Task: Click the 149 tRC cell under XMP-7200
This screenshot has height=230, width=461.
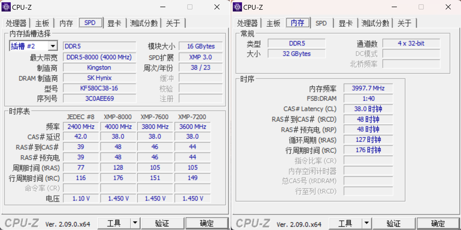Action: 192,178
